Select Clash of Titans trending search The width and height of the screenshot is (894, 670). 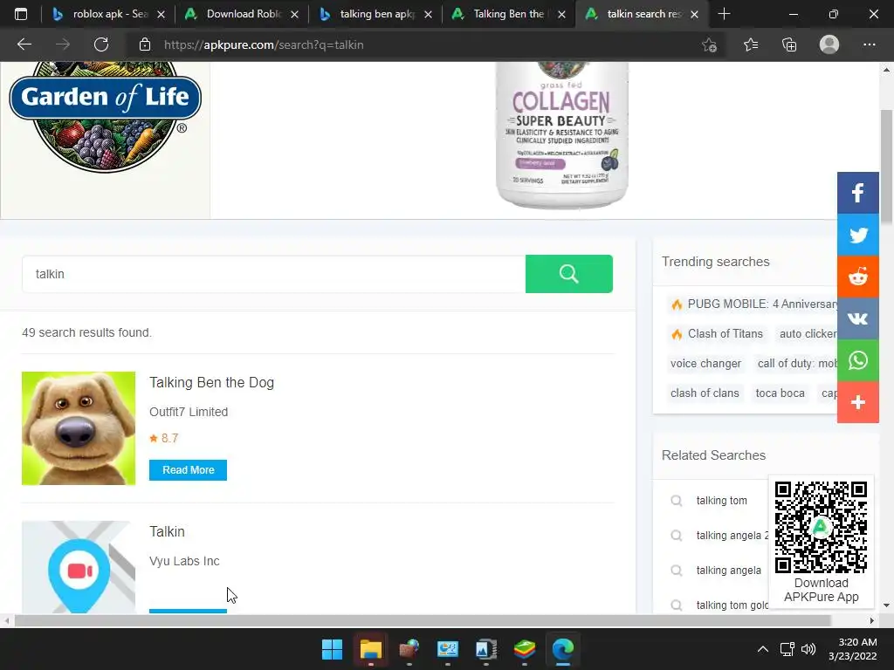coord(717,334)
